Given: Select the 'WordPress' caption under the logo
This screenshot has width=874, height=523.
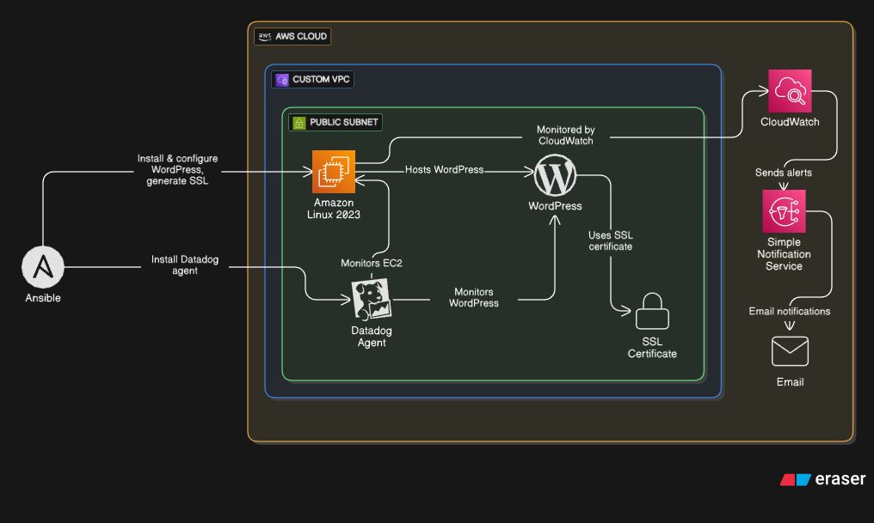Looking at the screenshot, I should click(555, 206).
